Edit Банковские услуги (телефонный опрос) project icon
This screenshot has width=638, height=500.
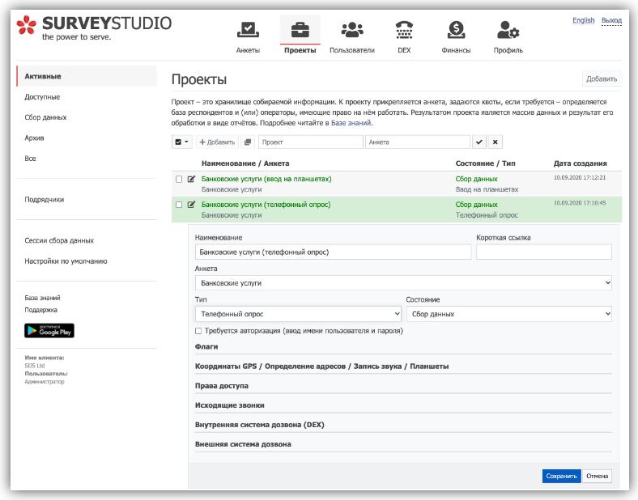tap(191, 205)
